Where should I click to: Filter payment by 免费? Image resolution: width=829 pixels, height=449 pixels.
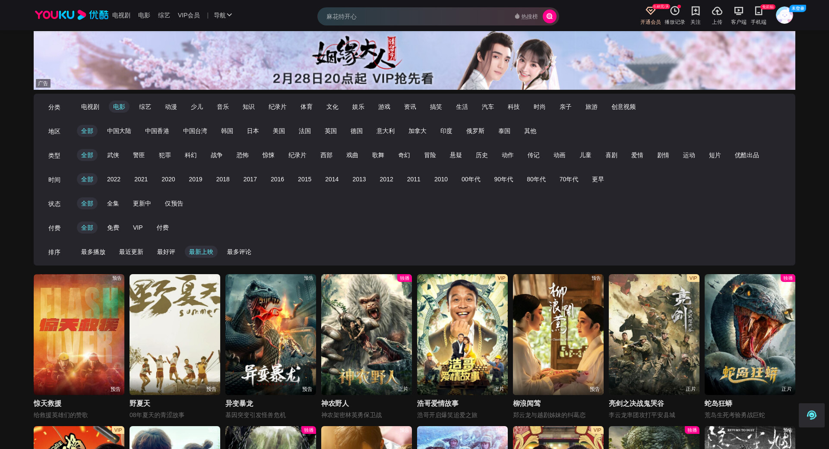(113, 228)
